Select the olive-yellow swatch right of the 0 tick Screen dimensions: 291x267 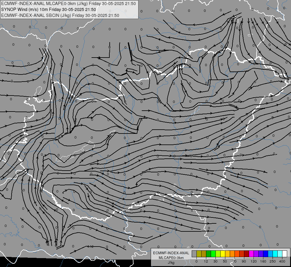199,254
